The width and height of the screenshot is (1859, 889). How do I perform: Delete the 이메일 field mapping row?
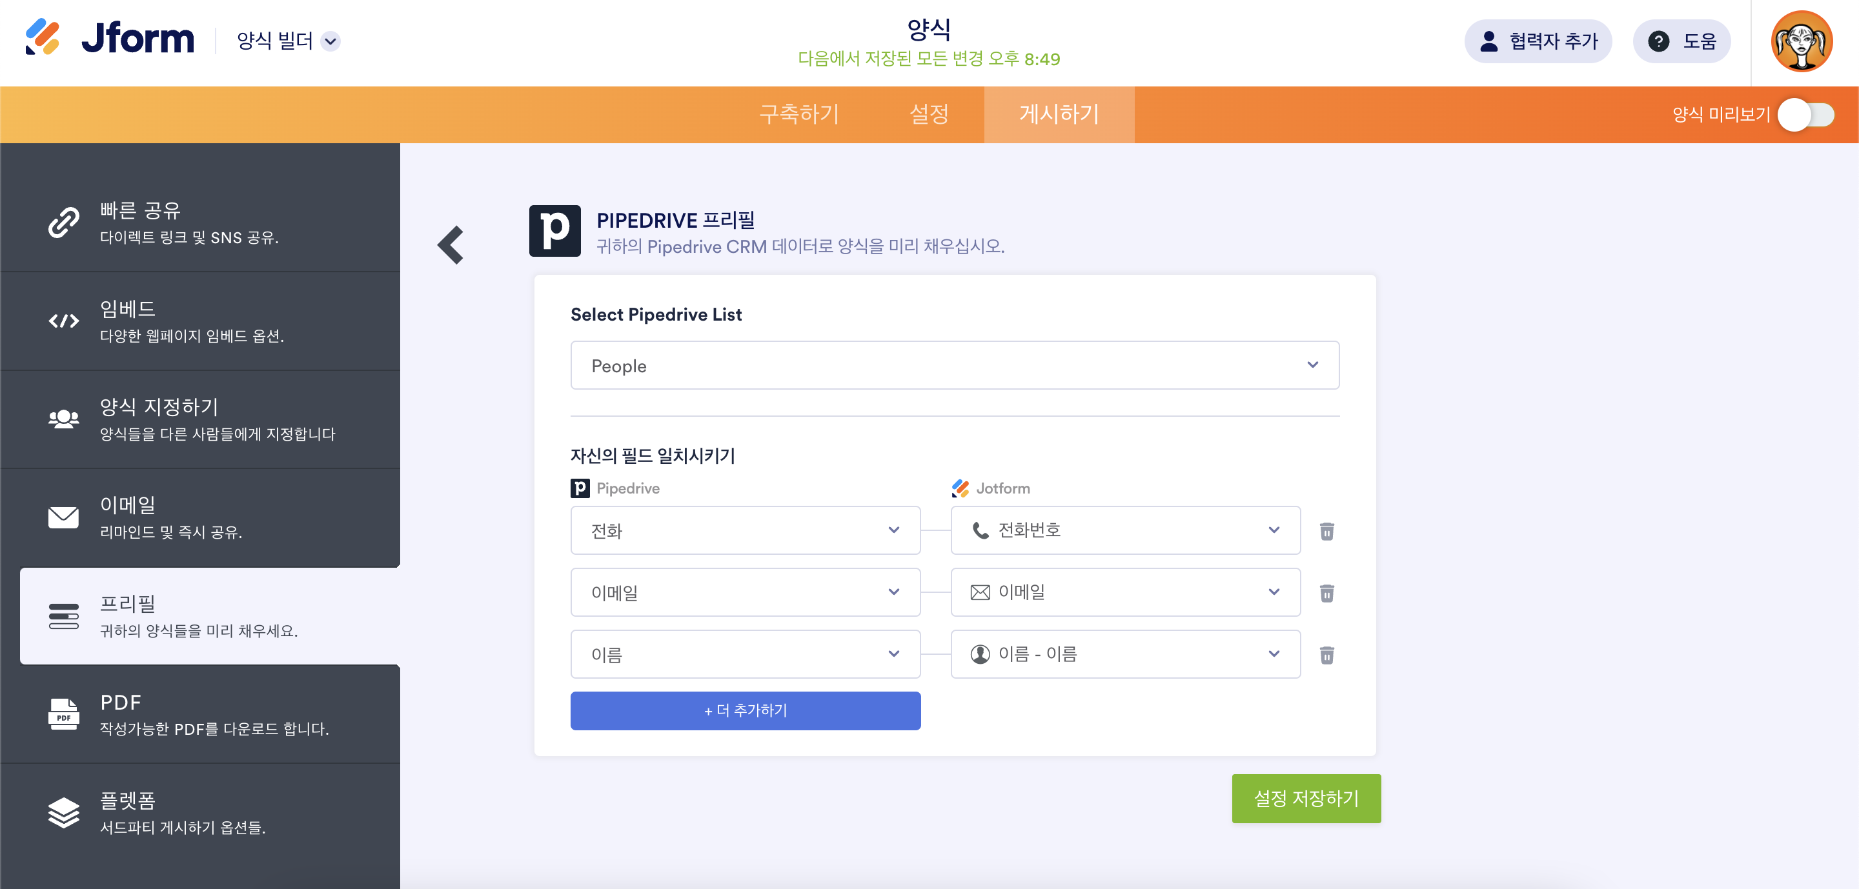tap(1326, 594)
